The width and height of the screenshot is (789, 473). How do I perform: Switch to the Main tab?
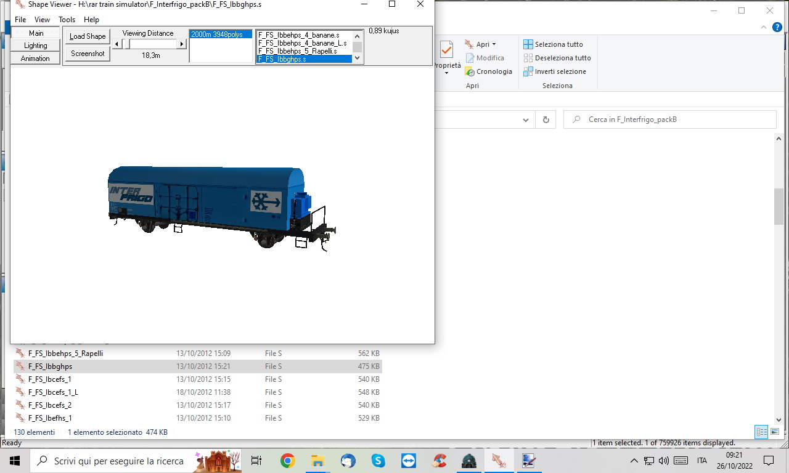point(36,33)
